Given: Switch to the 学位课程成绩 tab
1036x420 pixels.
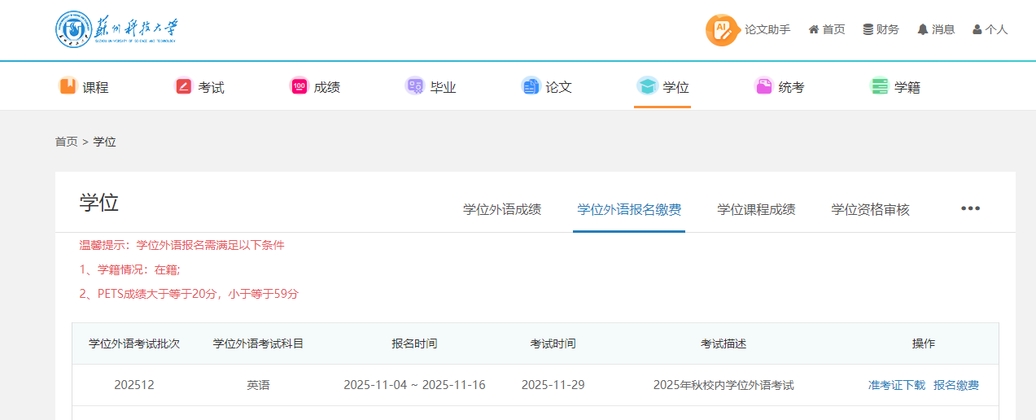Looking at the screenshot, I should (756, 209).
